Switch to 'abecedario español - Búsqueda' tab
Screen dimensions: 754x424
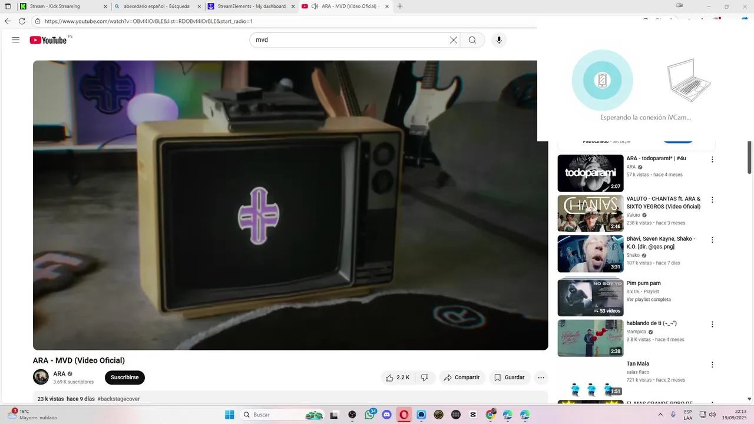[157, 6]
